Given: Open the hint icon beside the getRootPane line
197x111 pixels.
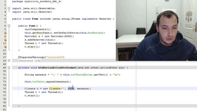Looking at the screenshot, I should point(5,33).
